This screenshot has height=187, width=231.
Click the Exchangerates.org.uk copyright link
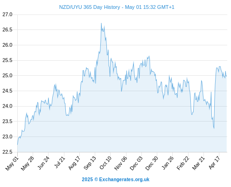(124, 180)
